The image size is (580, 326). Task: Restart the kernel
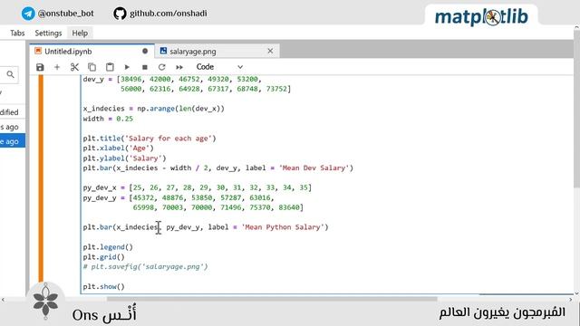tap(161, 67)
